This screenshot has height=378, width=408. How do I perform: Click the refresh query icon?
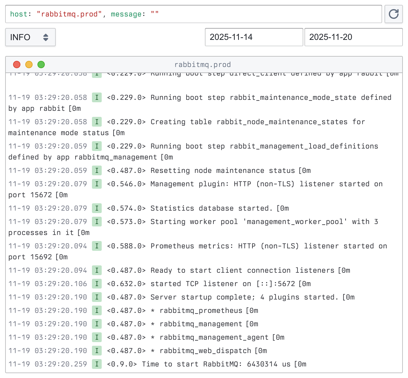[394, 14]
